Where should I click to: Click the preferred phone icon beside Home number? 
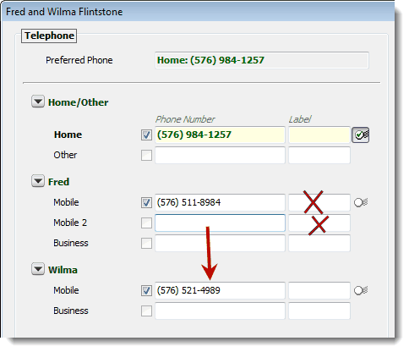pyautogui.click(x=360, y=135)
